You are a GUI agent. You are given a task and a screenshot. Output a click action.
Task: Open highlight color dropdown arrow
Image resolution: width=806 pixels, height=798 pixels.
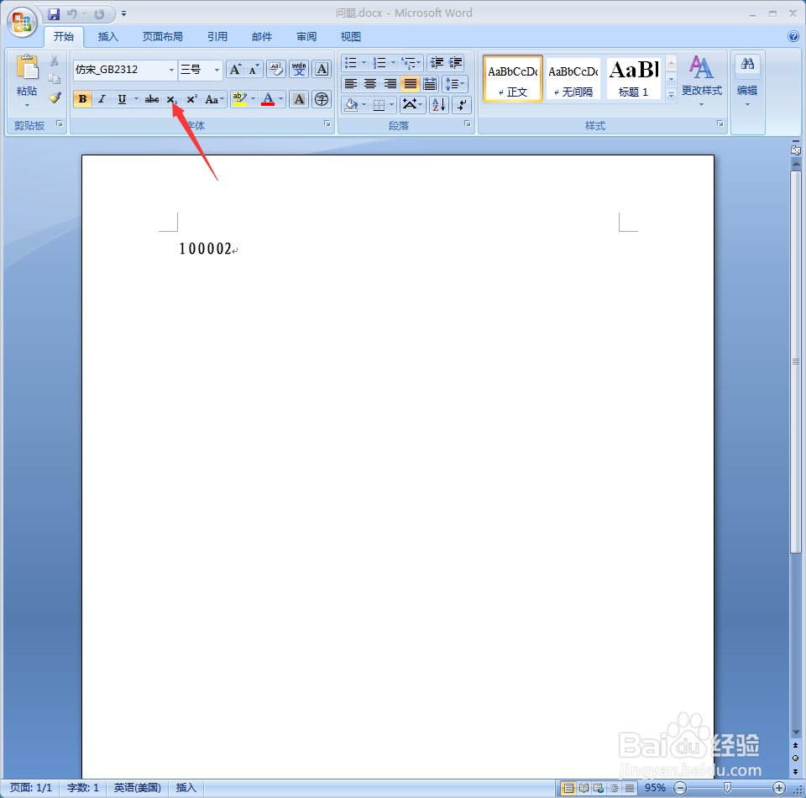253,99
